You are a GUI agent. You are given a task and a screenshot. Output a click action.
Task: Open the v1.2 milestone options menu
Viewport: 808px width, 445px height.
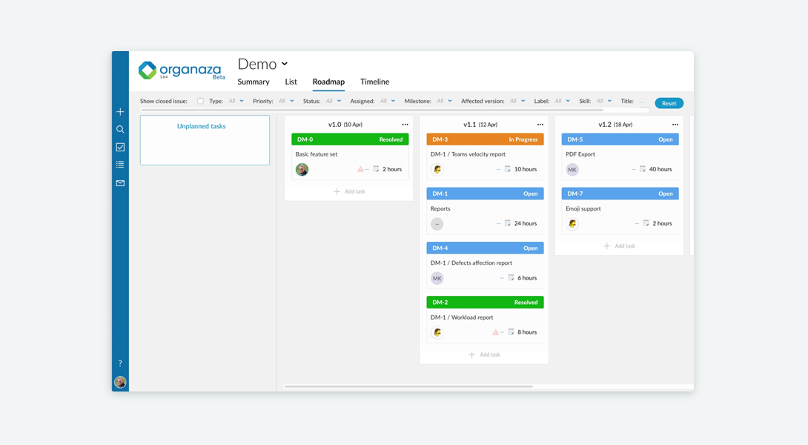pyautogui.click(x=675, y=125)
